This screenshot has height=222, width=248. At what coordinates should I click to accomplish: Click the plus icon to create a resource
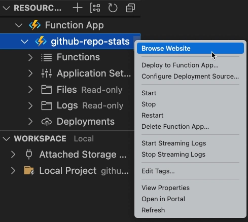[x=78, y=8]
